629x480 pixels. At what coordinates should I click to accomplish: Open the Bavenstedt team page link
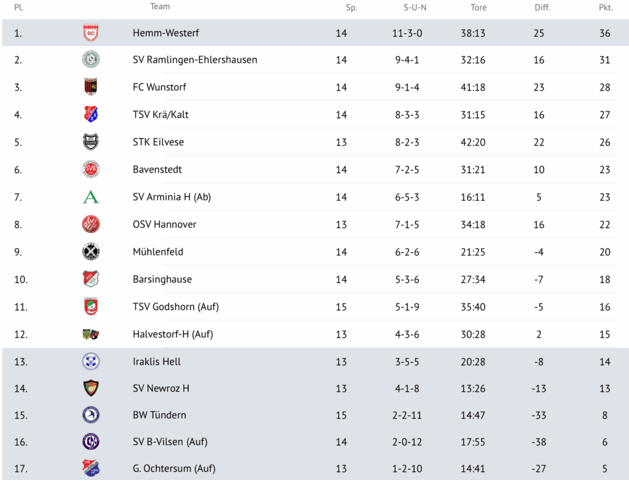coord(157,169)
